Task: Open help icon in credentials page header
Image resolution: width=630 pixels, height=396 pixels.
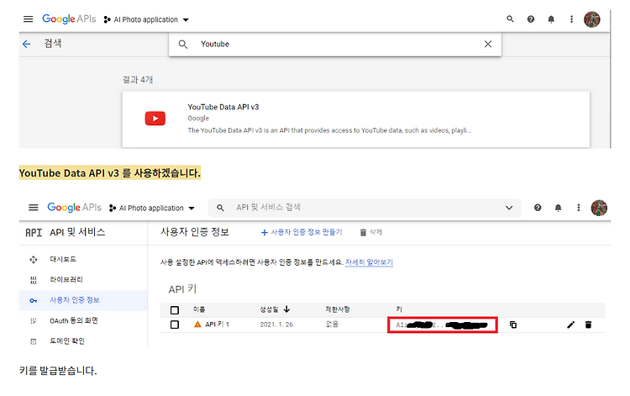Action: click(x=538, y=208)
